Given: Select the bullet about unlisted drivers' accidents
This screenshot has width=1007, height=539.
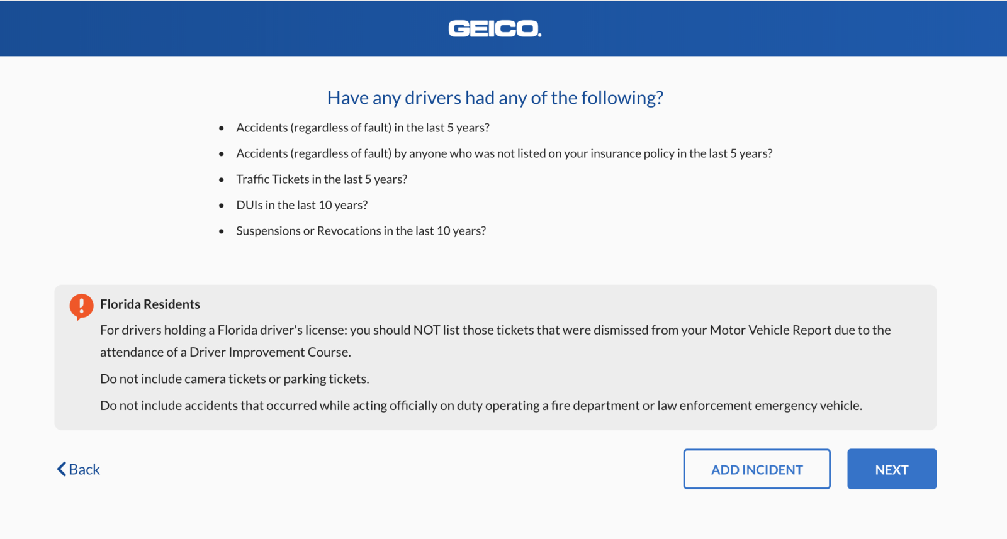Looking at the screenshot, I should tap(503, 153).
